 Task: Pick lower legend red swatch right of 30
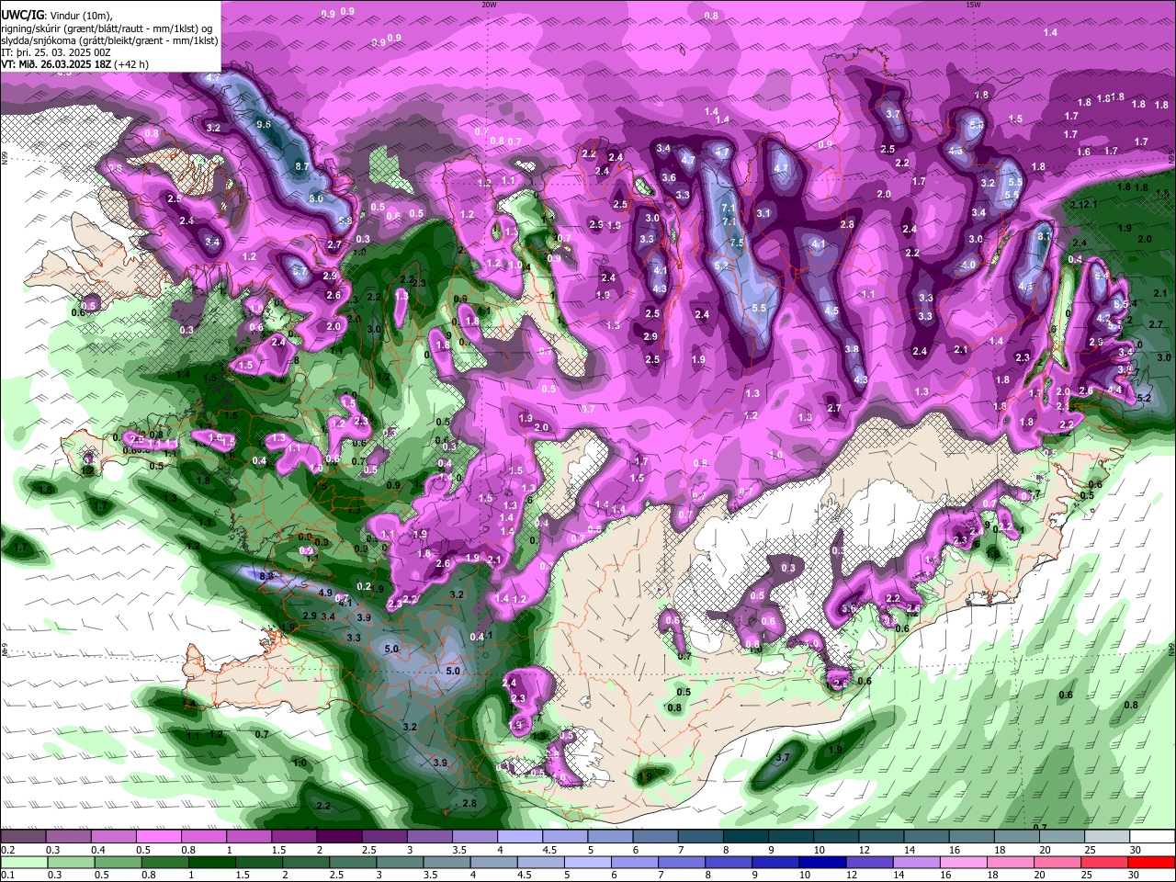(1152, 863)
